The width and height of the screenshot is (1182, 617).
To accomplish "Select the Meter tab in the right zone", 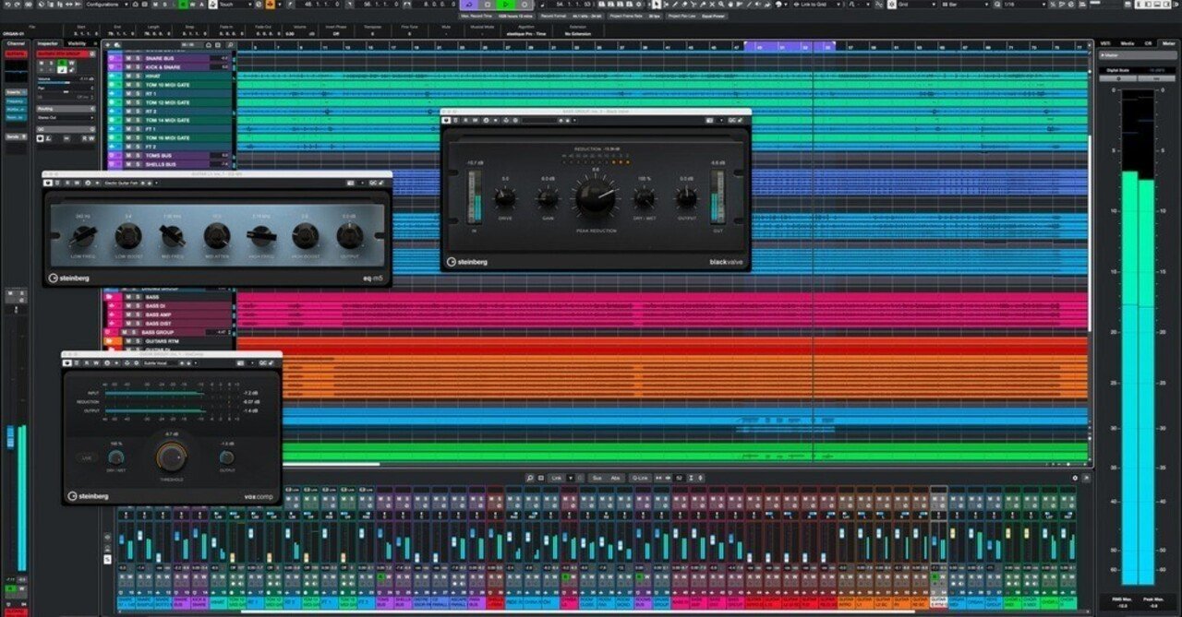I will (x=1168, y=43).
